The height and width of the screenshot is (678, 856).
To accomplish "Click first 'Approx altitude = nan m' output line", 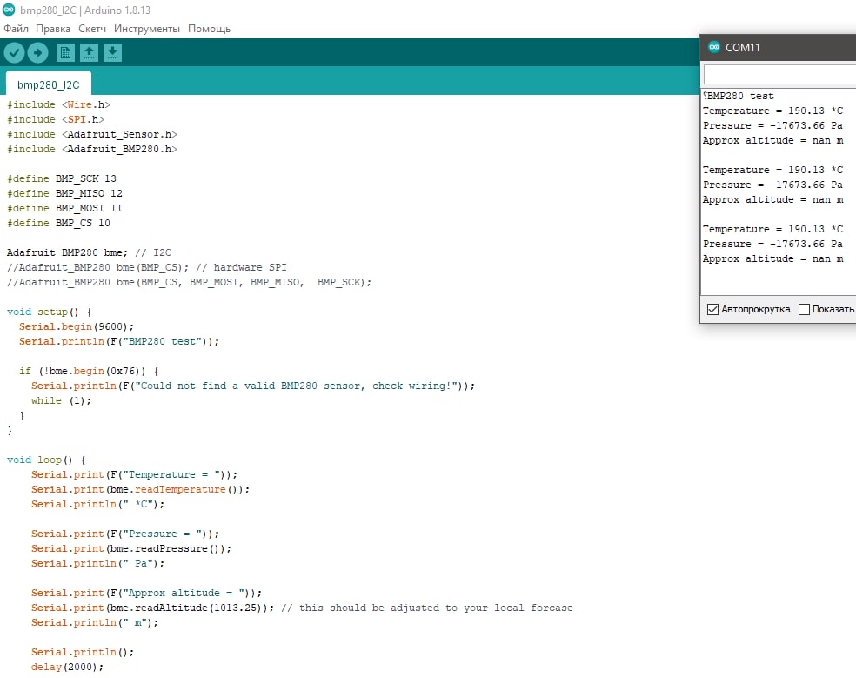I will [x=772, y=140].
